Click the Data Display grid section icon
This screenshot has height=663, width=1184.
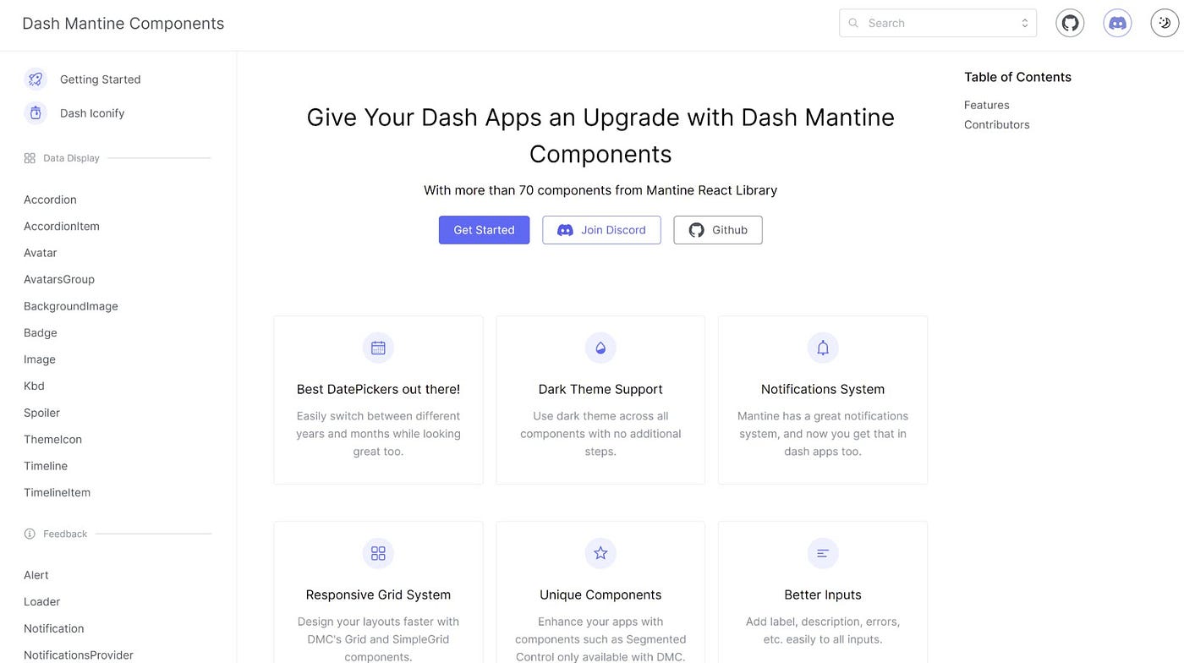[30, 158]
